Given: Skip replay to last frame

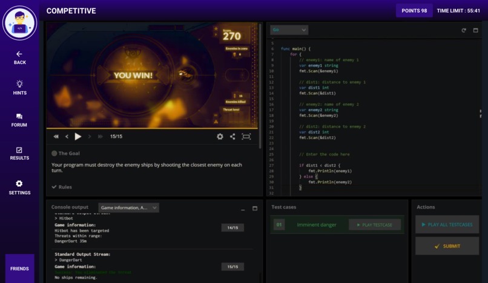Looking at the screenshot, I should coord(101,137).
